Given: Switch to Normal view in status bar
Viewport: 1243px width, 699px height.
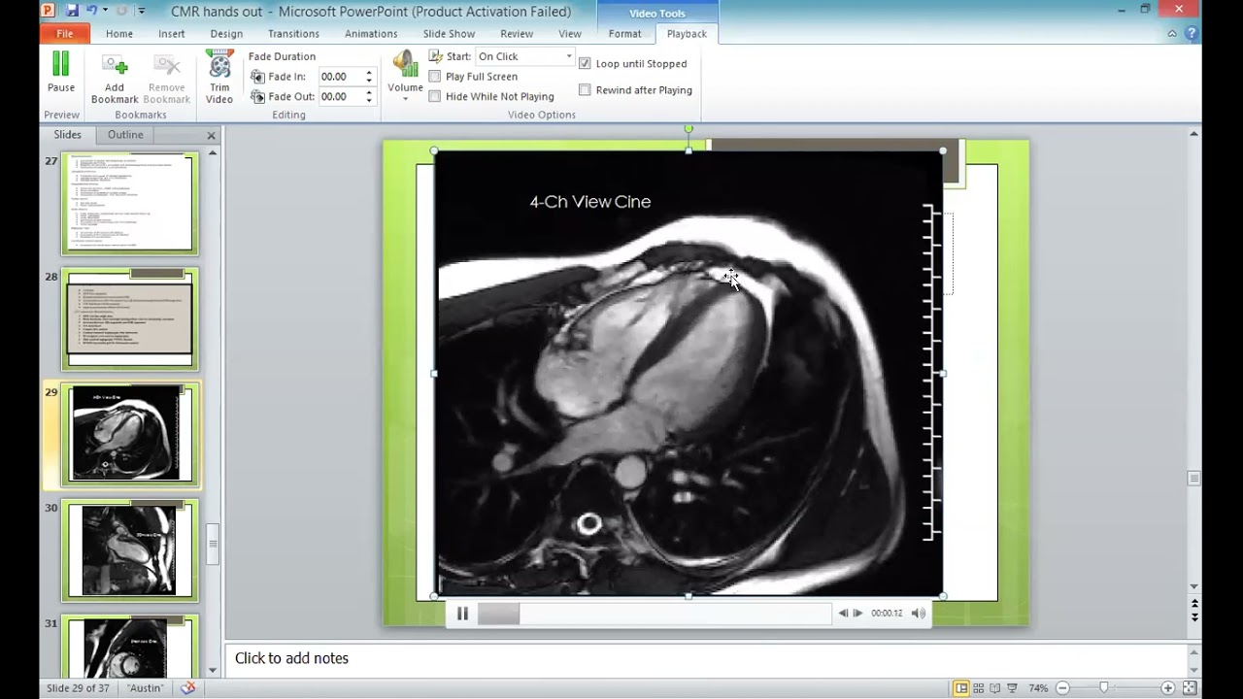Looking at the screenshot, I should pyautogui.click(x=960, y=688).
